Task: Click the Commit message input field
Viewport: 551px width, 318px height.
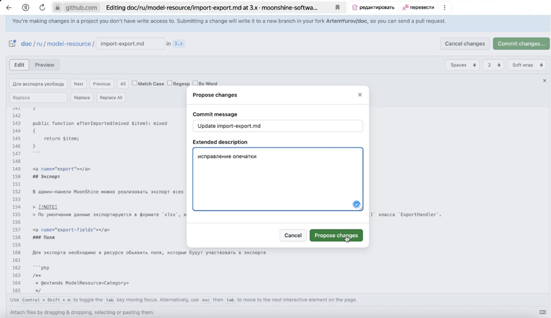Action: point(277,126)
